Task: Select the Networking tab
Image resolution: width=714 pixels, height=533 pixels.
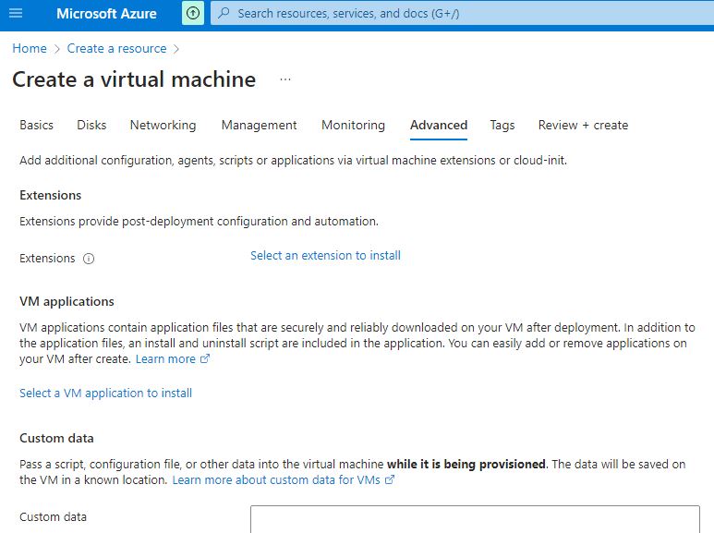Action: [x=163, y=125]
